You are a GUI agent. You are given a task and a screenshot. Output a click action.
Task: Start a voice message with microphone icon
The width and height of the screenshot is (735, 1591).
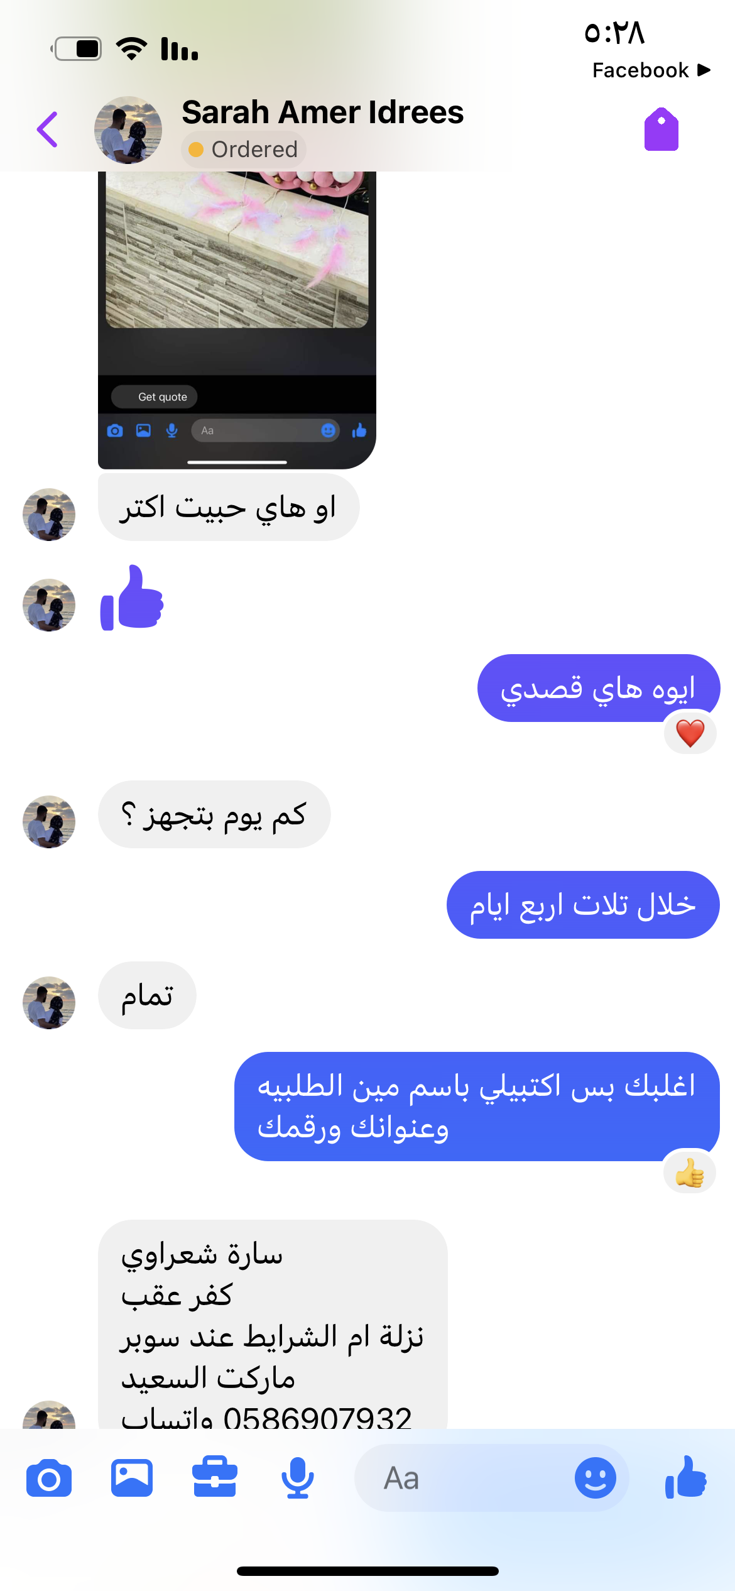pyautogui.click(x=298, y=1478)
